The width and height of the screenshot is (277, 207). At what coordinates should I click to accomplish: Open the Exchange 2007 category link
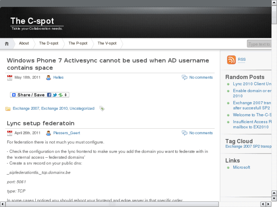pyautogui.click(x=26, y=109)
